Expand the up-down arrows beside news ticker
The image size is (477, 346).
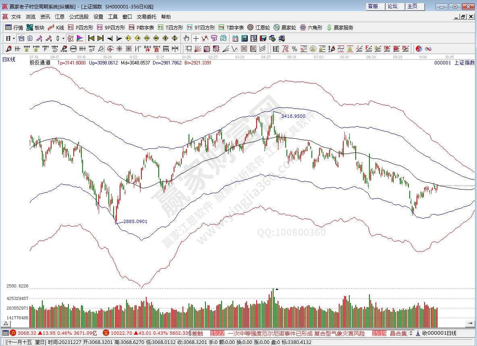[x=411, y=333]
